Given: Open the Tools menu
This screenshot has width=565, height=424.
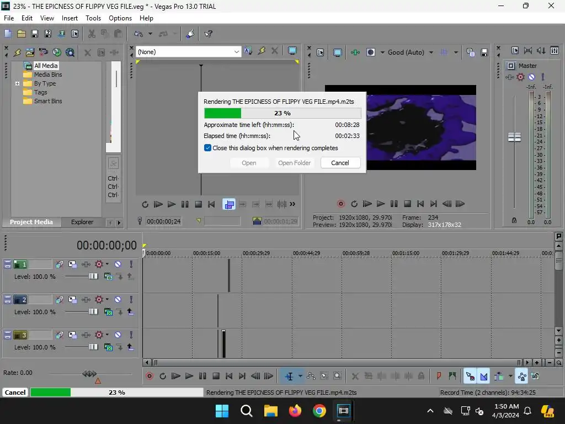Looking at the screenshot, I should tap(93, 18).
